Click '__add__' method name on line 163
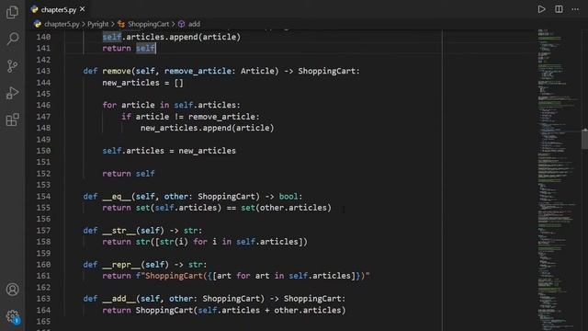 click(x=119, y=299)
